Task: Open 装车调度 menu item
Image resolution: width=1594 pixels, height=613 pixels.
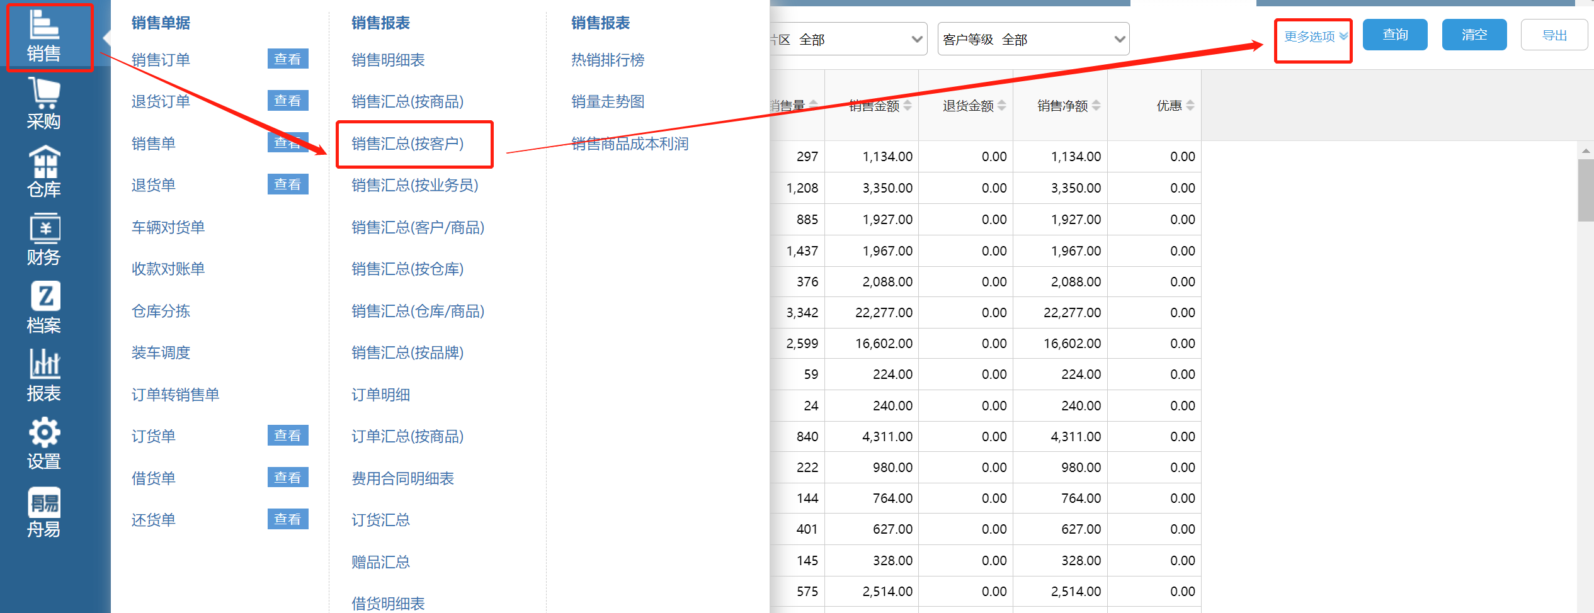Action: [x=161, y=352]
